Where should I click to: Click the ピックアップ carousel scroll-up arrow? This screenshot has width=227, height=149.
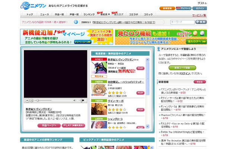click(151, 148)
